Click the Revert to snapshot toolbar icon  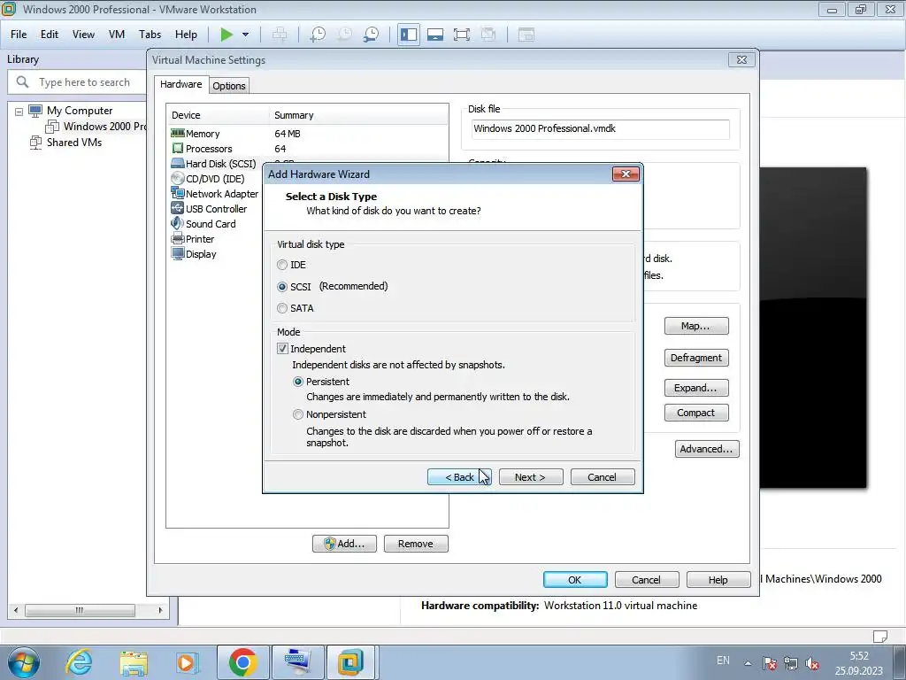pos(344,35)
